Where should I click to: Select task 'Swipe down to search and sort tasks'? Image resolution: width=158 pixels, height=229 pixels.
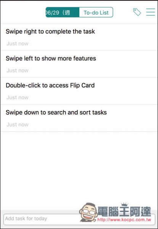click(x=79, y=118)
